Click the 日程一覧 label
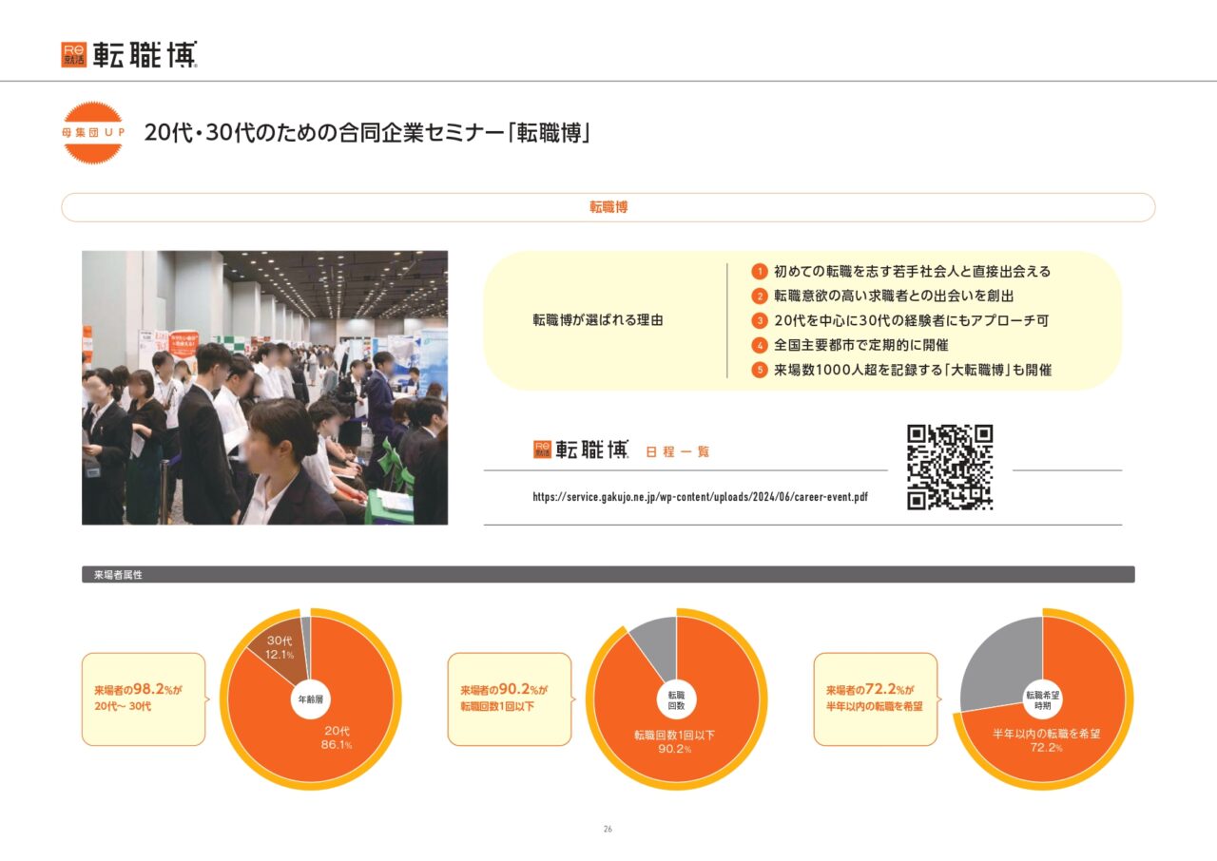Image resolution: width=1217 pixels, height=861 pixels. tap(678, 452)
